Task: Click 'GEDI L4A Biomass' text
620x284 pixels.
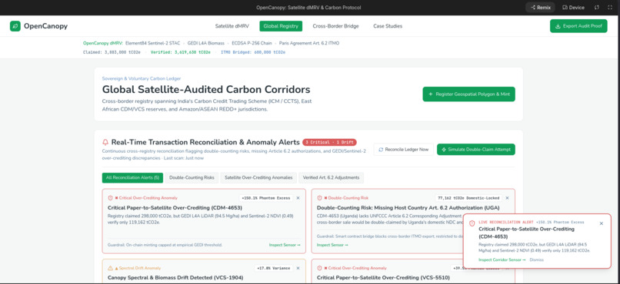Action: click(205, 43)
